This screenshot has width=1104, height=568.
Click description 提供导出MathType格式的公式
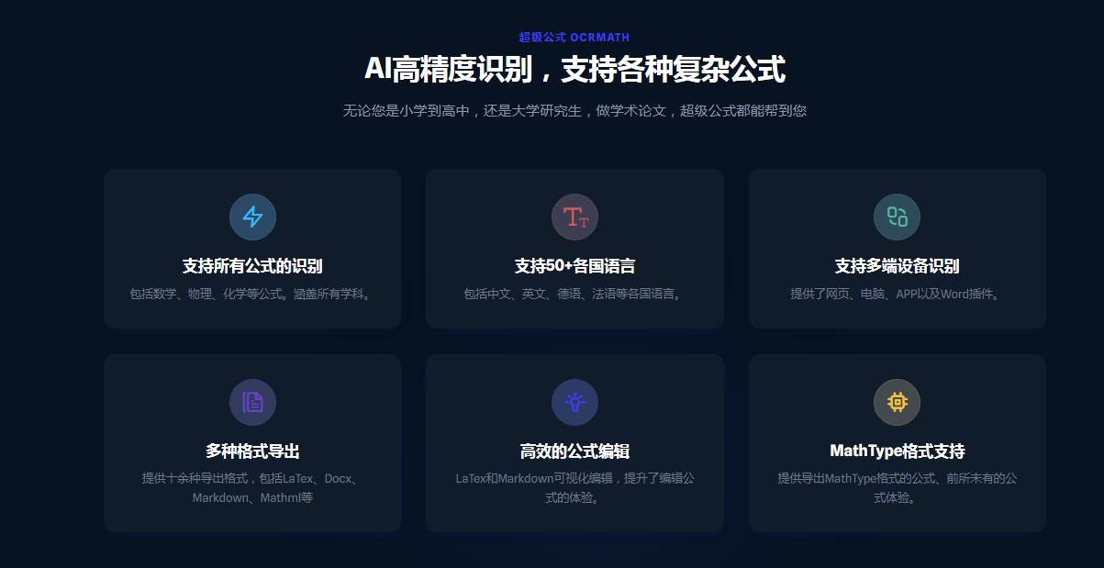pos(897,488)
